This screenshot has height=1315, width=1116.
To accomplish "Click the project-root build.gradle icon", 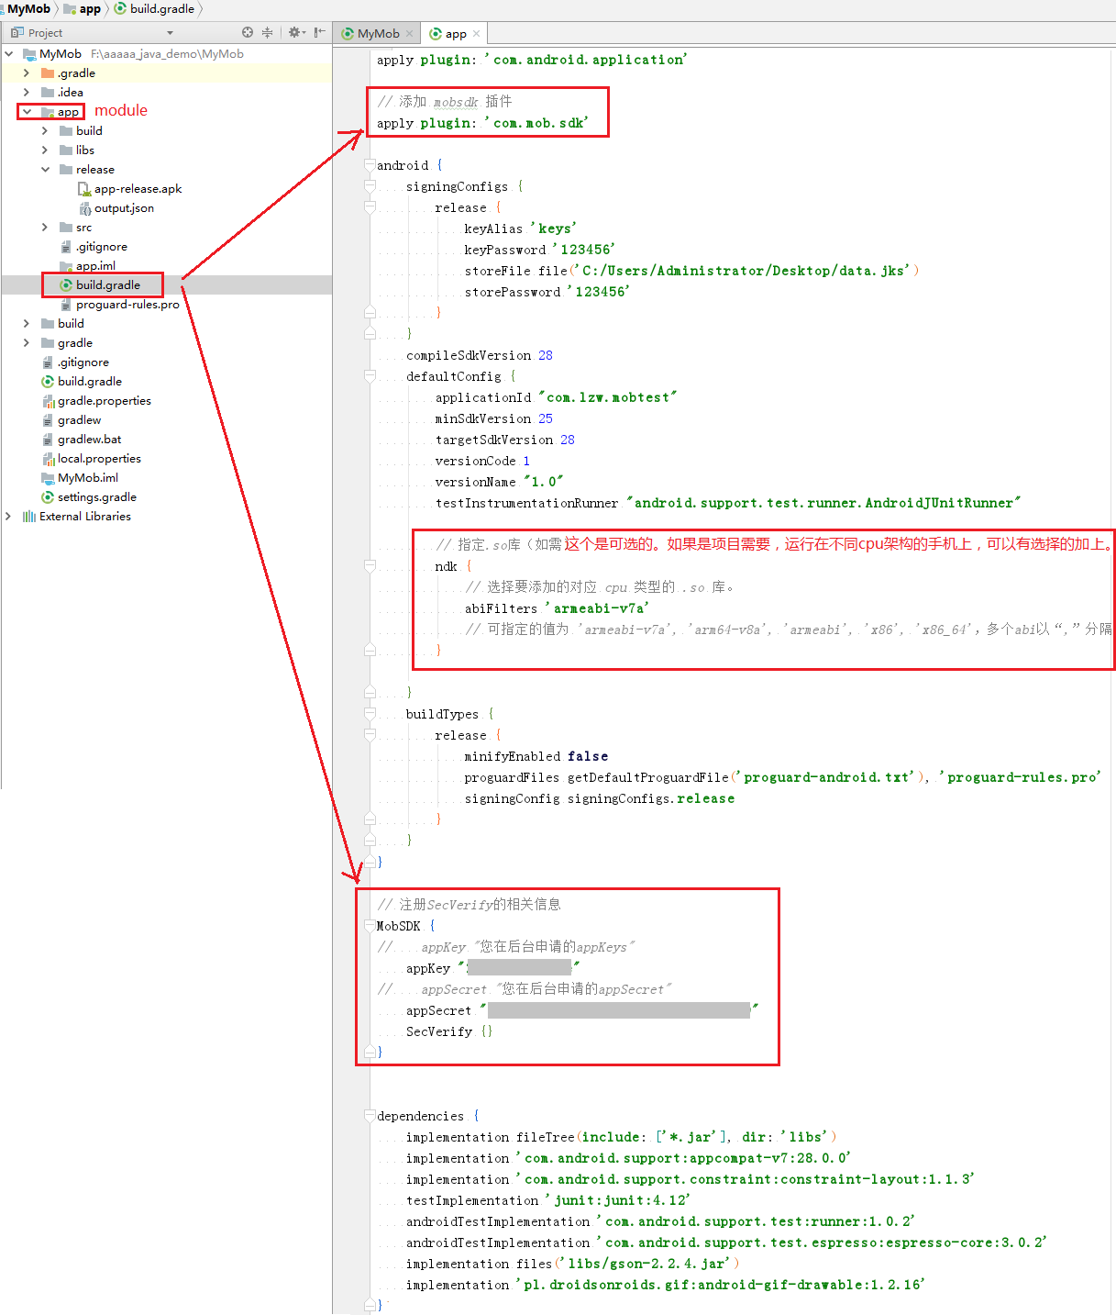I will (x=48, y=382).
